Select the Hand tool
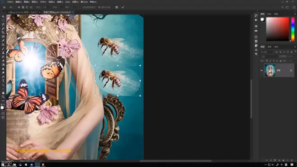297x167 pixels. click(x=3, y=93)
